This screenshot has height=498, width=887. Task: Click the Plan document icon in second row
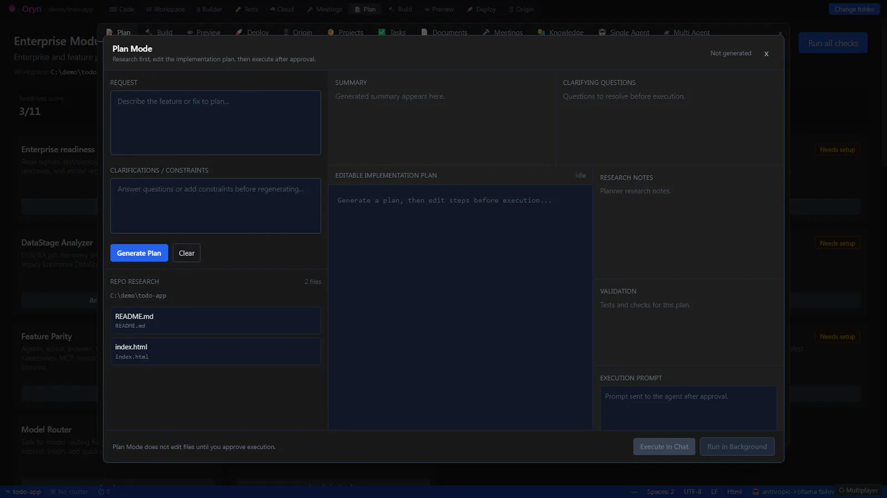pyautogui.click(x=109, y=32)
